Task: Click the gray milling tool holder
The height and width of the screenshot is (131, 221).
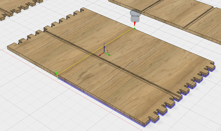Action: coord(135,15)
